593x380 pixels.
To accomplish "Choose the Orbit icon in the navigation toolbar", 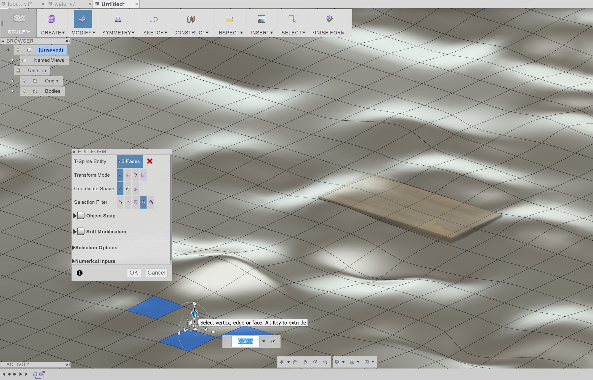I will [x=282, y=362].
